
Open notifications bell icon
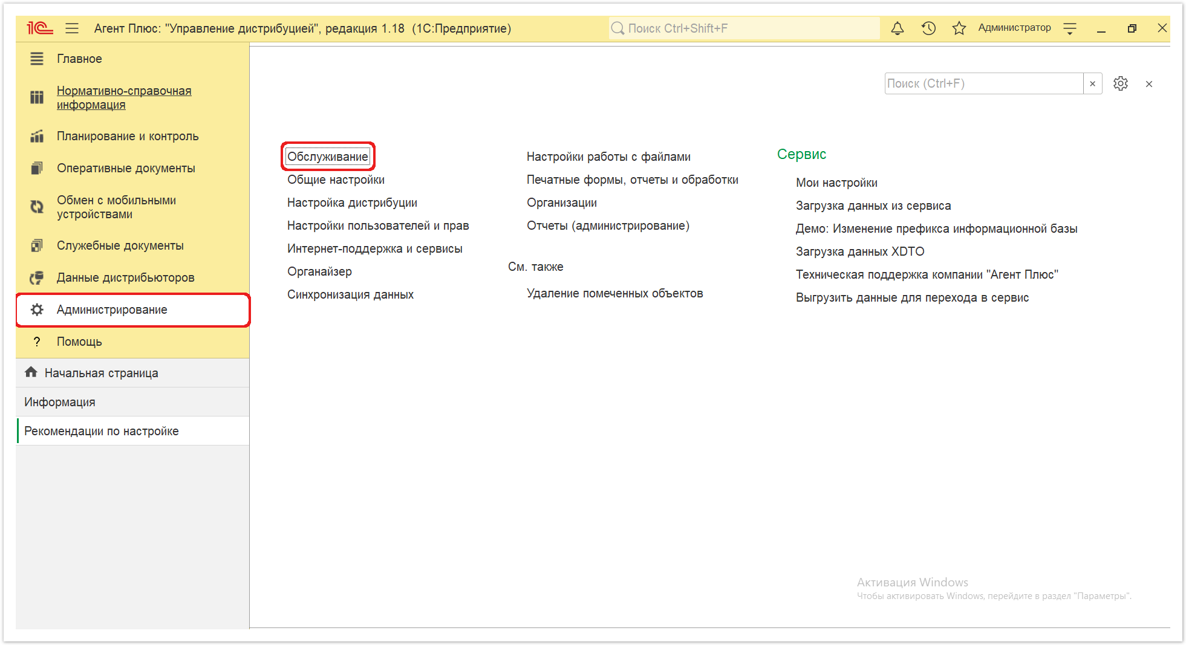pos(898,28)
